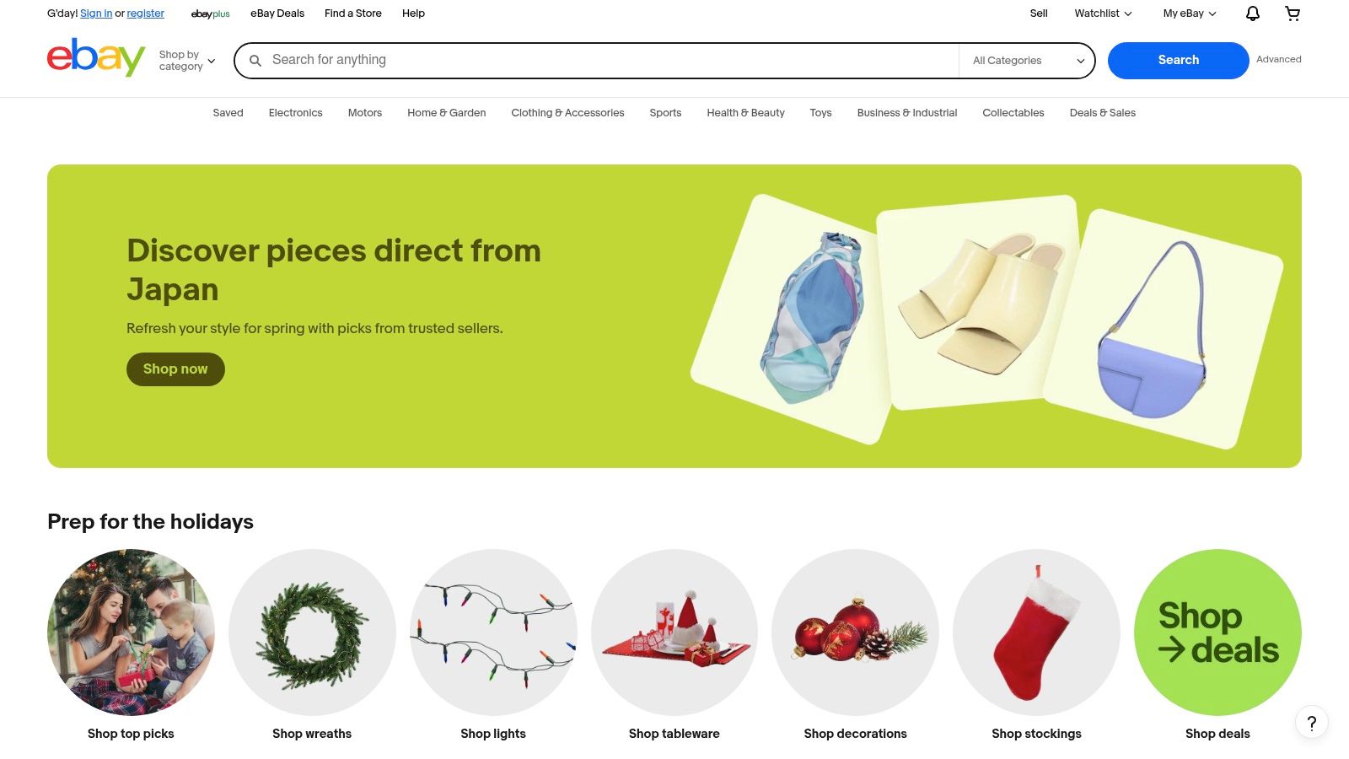Click the Shop now banner button
This screenshot has height=759, width=1349.
175,369
